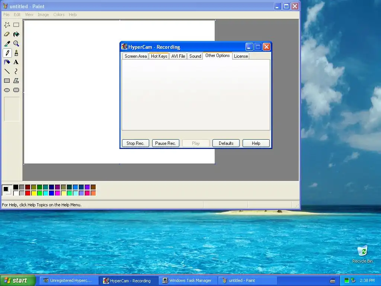Switch to the Hot Keys tab

pyautogui.click(x=159, y=56)
